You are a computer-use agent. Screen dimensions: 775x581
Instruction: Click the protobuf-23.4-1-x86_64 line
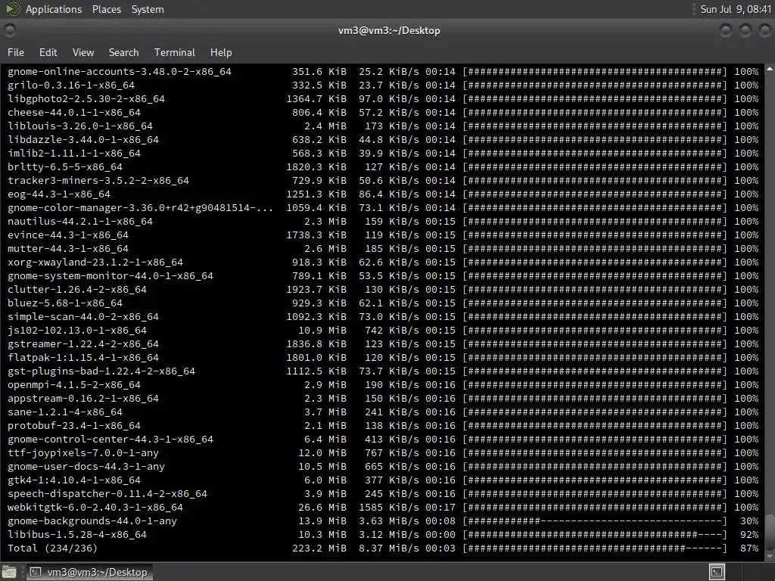click(383, 426)
